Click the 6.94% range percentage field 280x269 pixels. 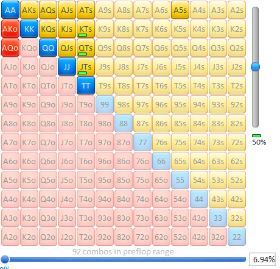coord(262,259)
